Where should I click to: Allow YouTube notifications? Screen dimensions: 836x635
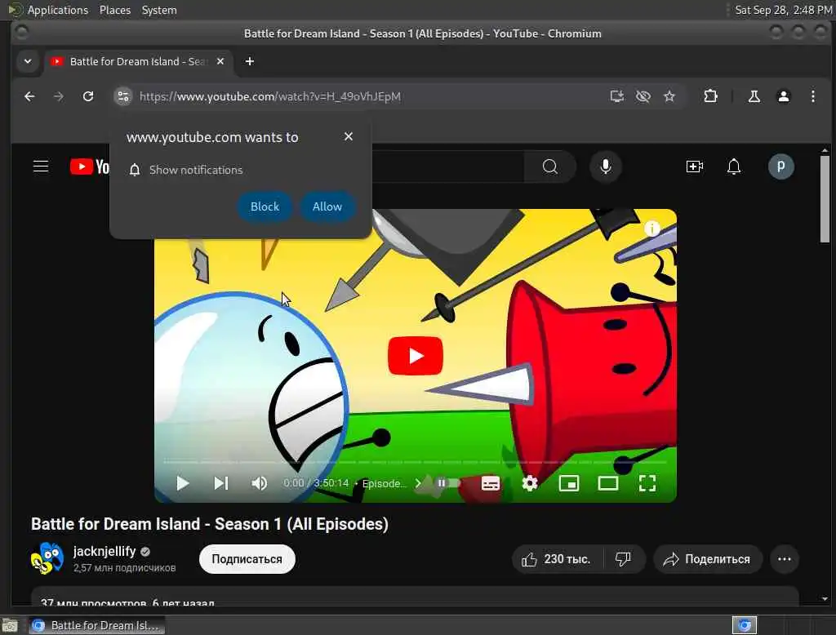pos(327,206)
